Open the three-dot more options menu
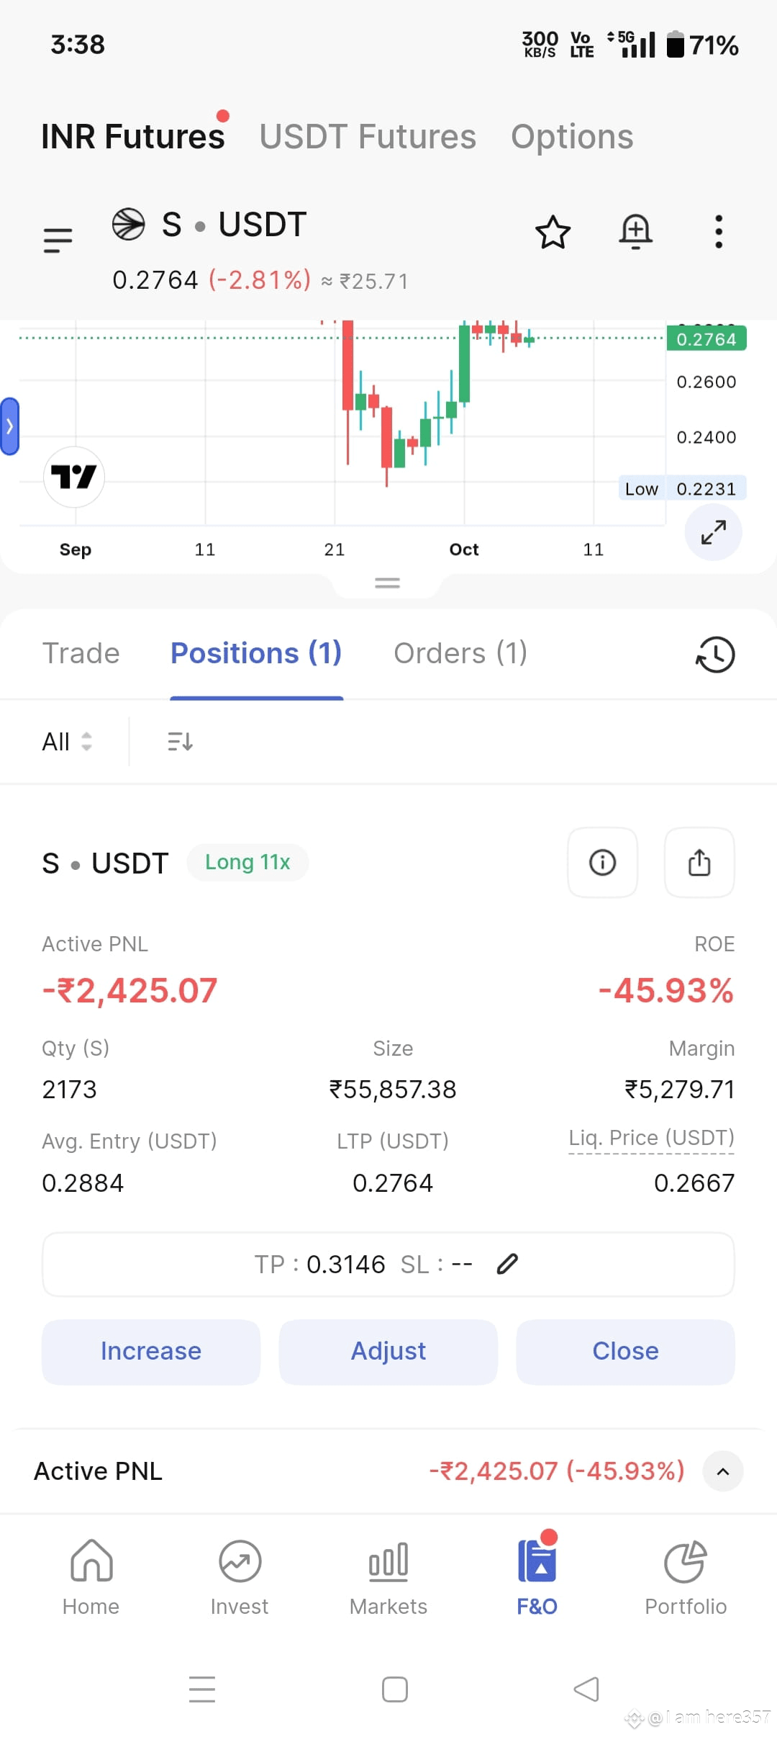The height and width of the screenshot is (1737, 777). pyautogui.click(x=718, y=232)
